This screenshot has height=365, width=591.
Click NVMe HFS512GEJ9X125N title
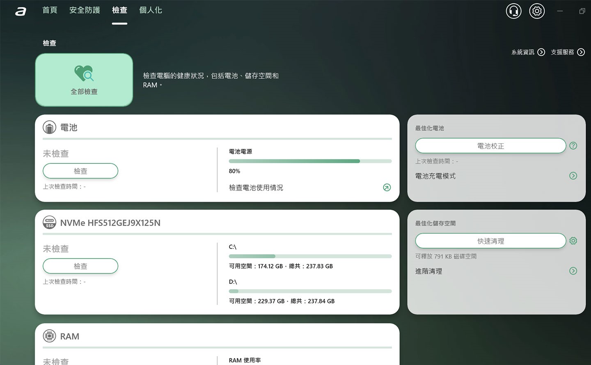pyautogui.click(x=110, y=223)
